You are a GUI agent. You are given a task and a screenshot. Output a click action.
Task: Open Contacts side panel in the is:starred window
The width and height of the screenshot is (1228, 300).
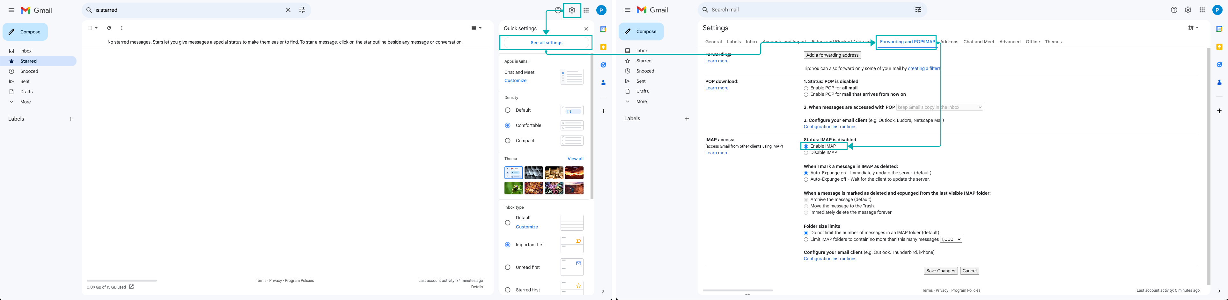point(603,83)
